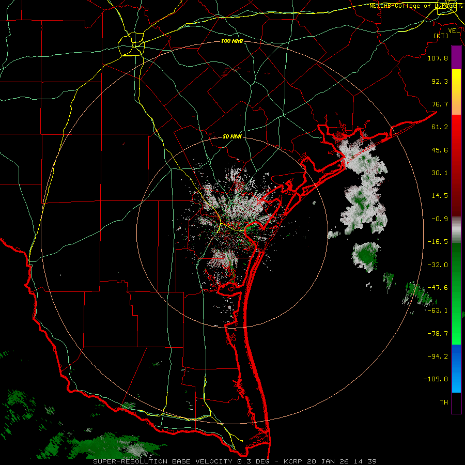Click the purple segment of the color bar

pyautogui.click(x=456, y=58)
